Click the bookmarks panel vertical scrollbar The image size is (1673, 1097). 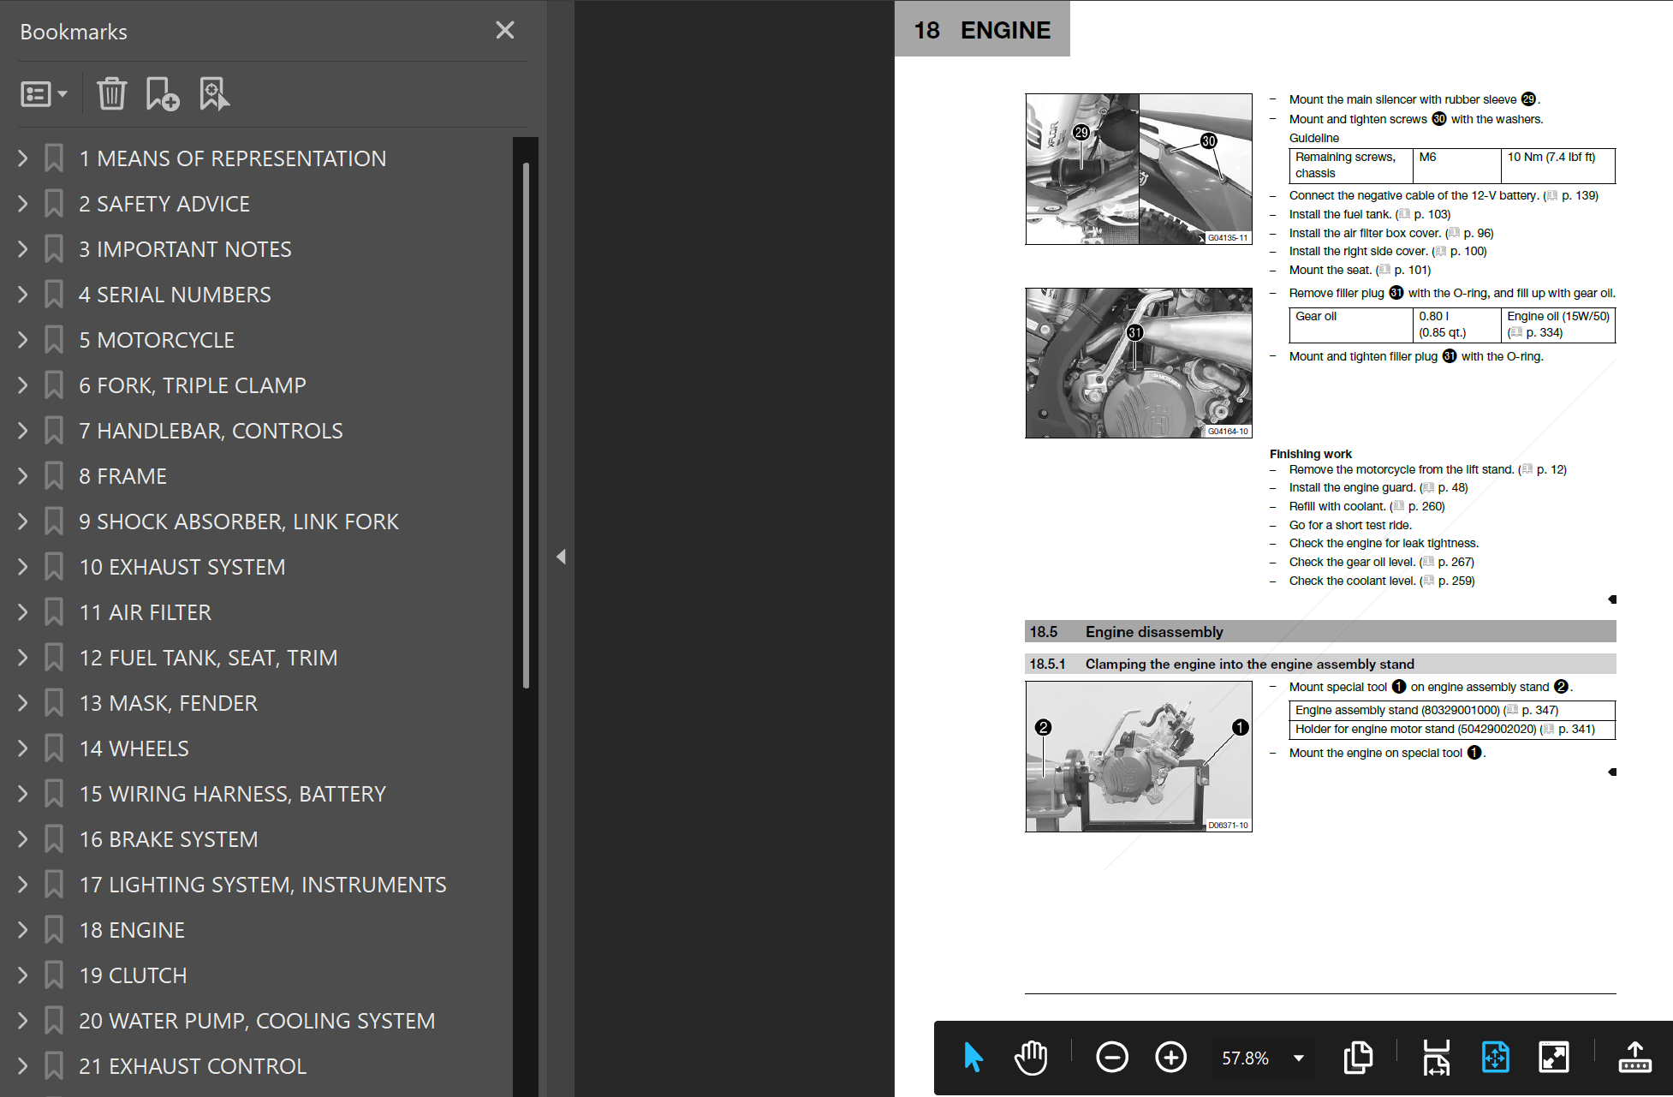tap(526, 426)
